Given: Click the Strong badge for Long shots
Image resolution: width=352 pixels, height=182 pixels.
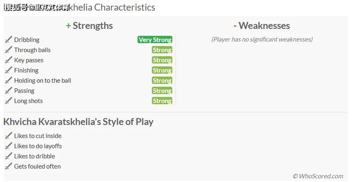Looking at the screenshot, I should (x=162, y=101).
